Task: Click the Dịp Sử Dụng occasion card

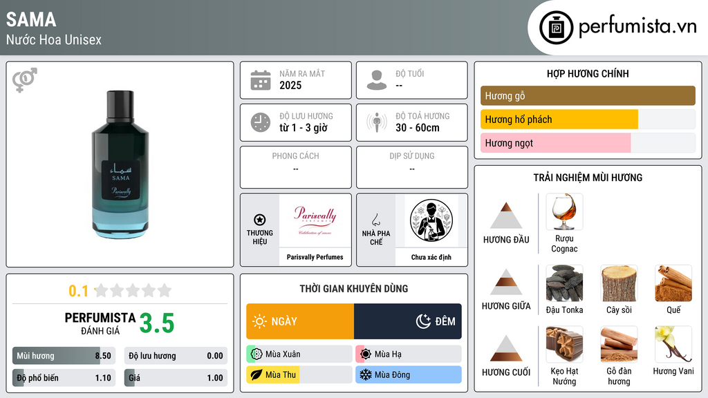Action: coord(412,167)
